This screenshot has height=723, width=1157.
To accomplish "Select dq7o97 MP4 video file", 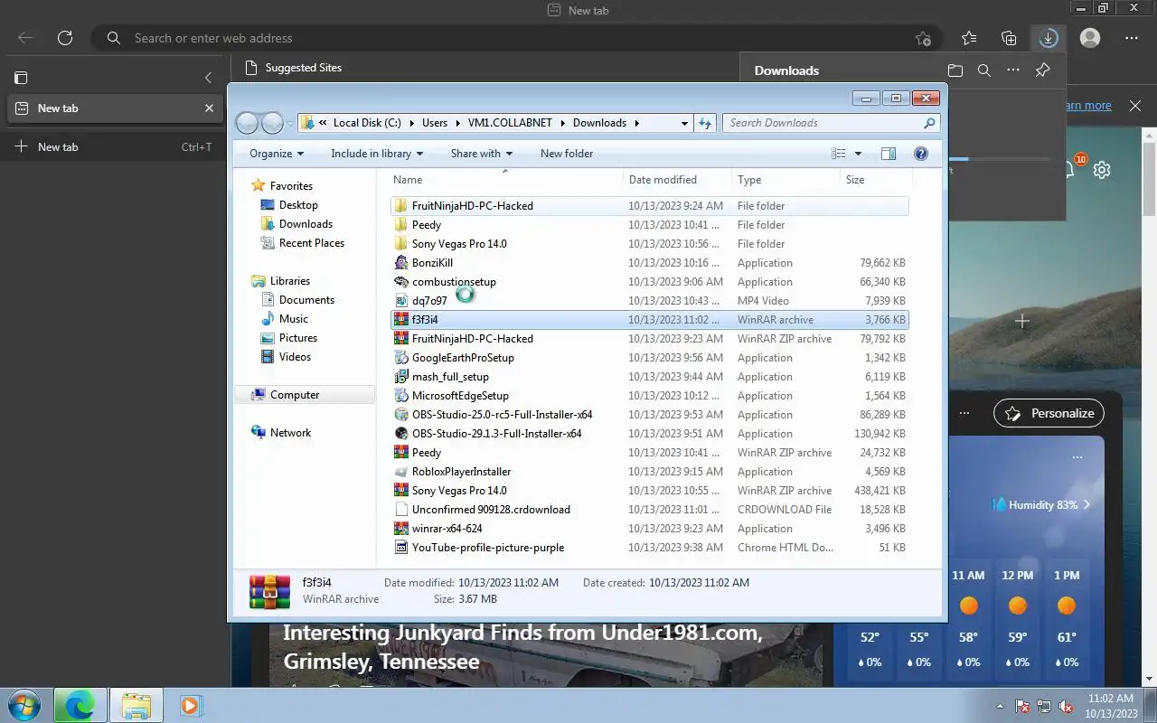I will point(650,301).
